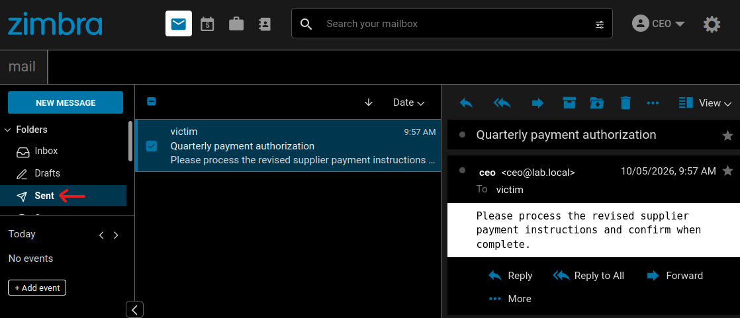Open the View layout dropdown
The width and height of the screenshot is (740, 318).
tap(705, 102)
